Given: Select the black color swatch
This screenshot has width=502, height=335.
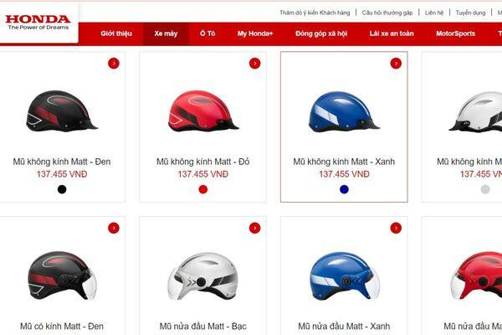Looking at the screenshot, I should pyautogui.click(x=62, y=189).
